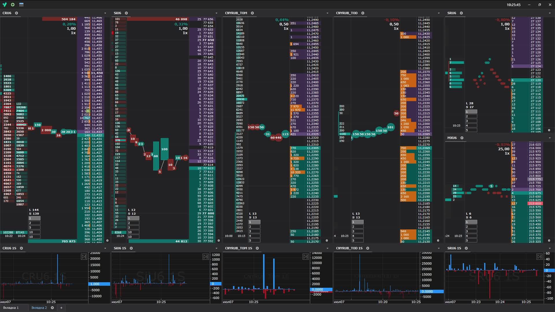Expand the MXU6 panel dropdown arrow
This screenshot has height=312, width=555.
pyautogui.click(x=550, y=138)
